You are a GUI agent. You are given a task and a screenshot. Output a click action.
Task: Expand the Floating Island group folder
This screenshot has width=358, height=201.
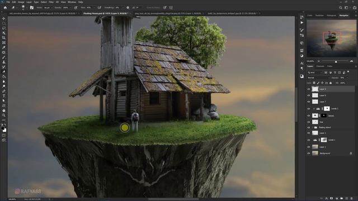[x=313, y=127]
